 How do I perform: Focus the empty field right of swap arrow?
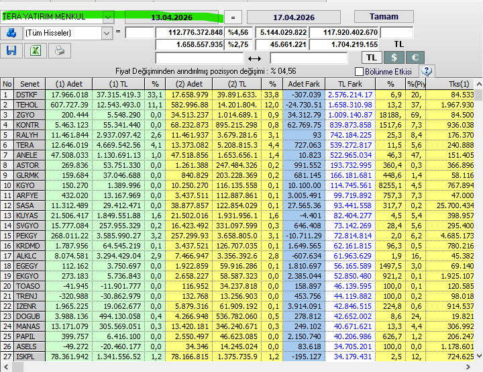pyautogui.click(x=309, y=58)
